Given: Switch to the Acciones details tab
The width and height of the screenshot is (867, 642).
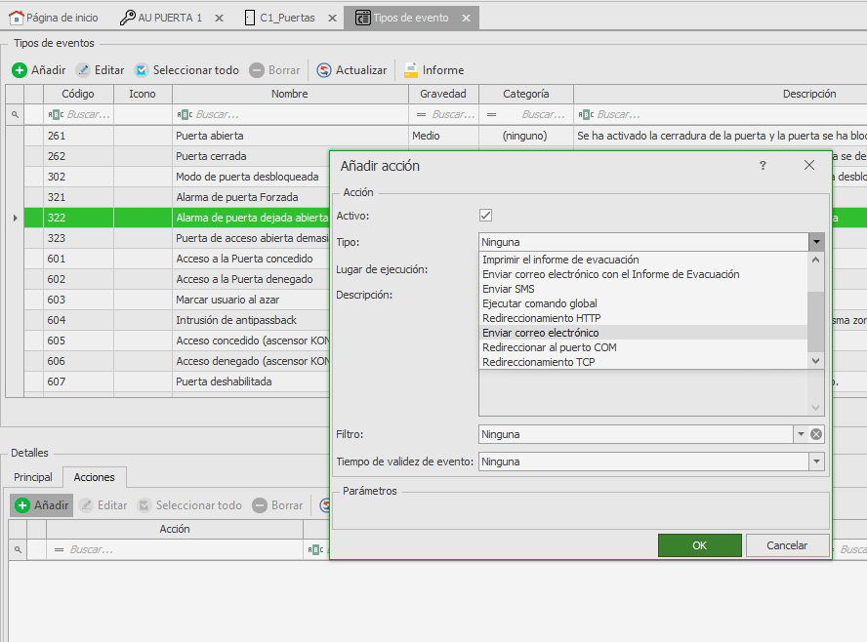Looking at the screenshot, I should click(x=95, y=477).
